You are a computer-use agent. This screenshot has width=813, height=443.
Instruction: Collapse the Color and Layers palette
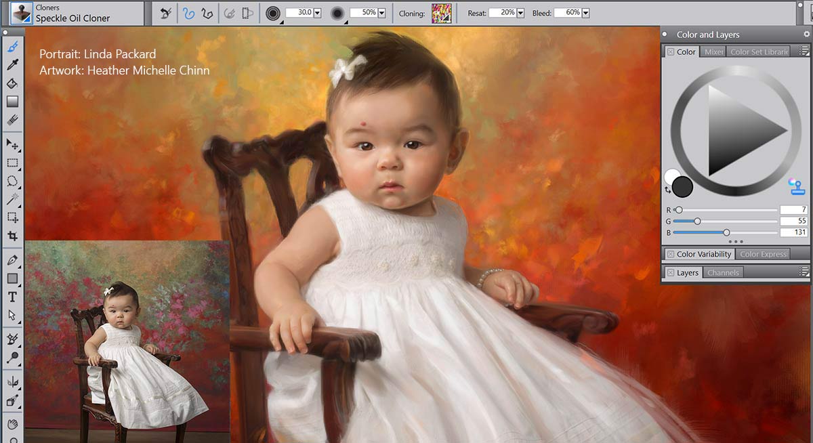[665, 34]
